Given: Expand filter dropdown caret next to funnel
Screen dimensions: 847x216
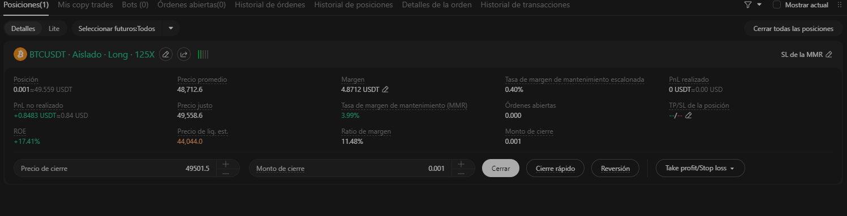Looking at the screenshot, I should [759, 5].
